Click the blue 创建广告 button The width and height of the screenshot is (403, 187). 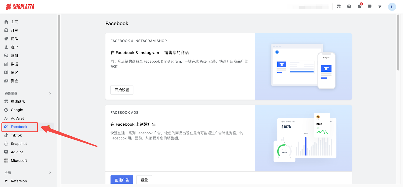pos(122,180)
